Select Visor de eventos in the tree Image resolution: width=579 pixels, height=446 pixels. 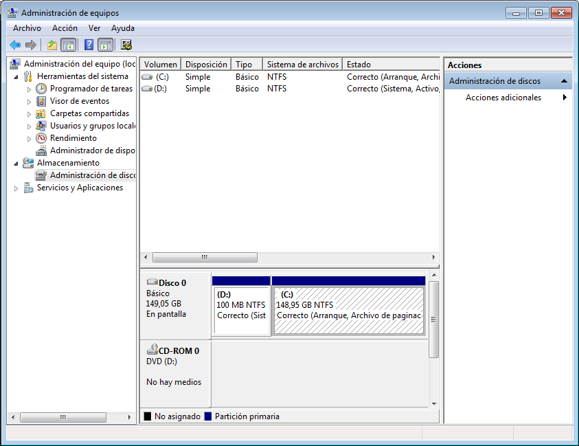click(79, 101)
